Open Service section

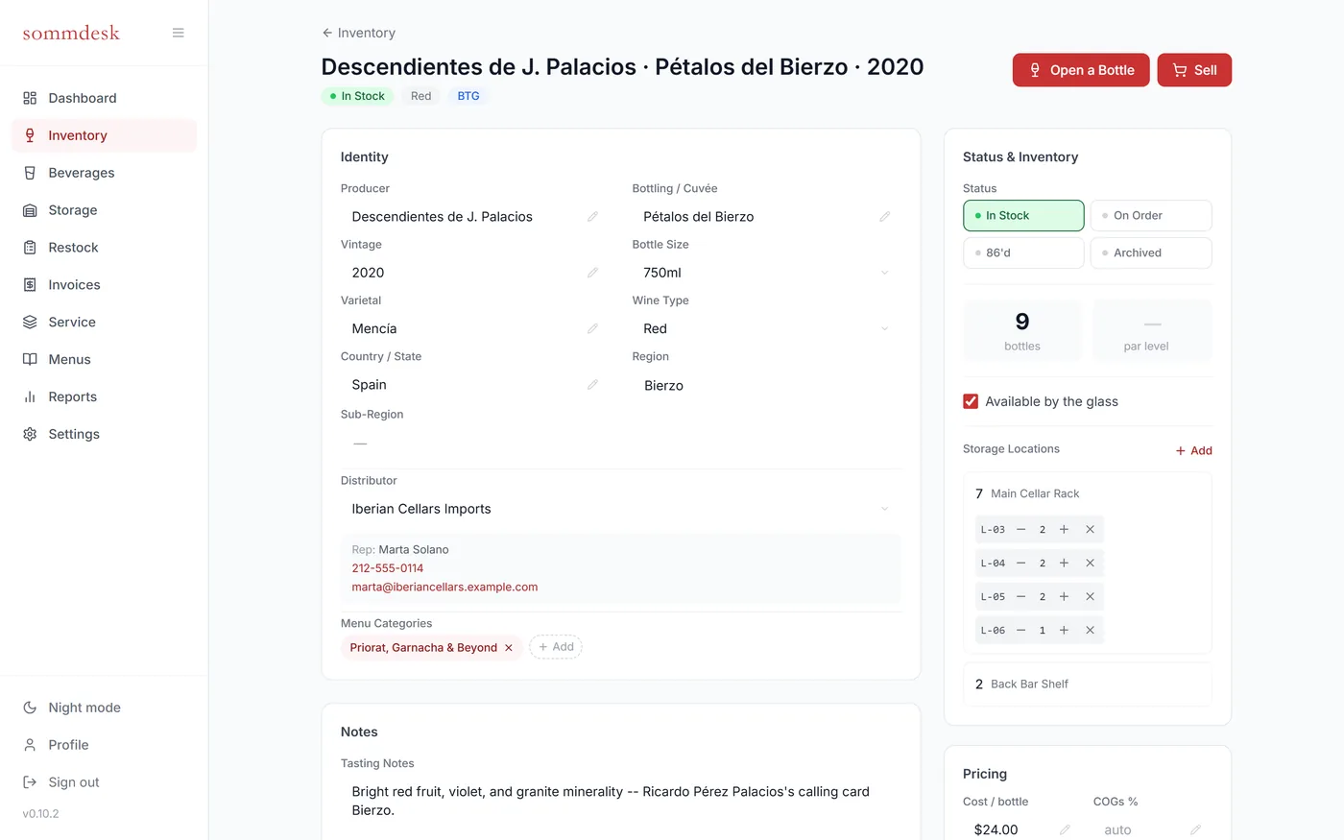[104, 323]
